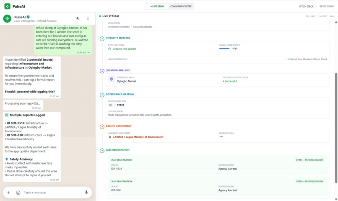Click the Civic Intelligence Official Account subtitle
338x201 pixels.
35,21
